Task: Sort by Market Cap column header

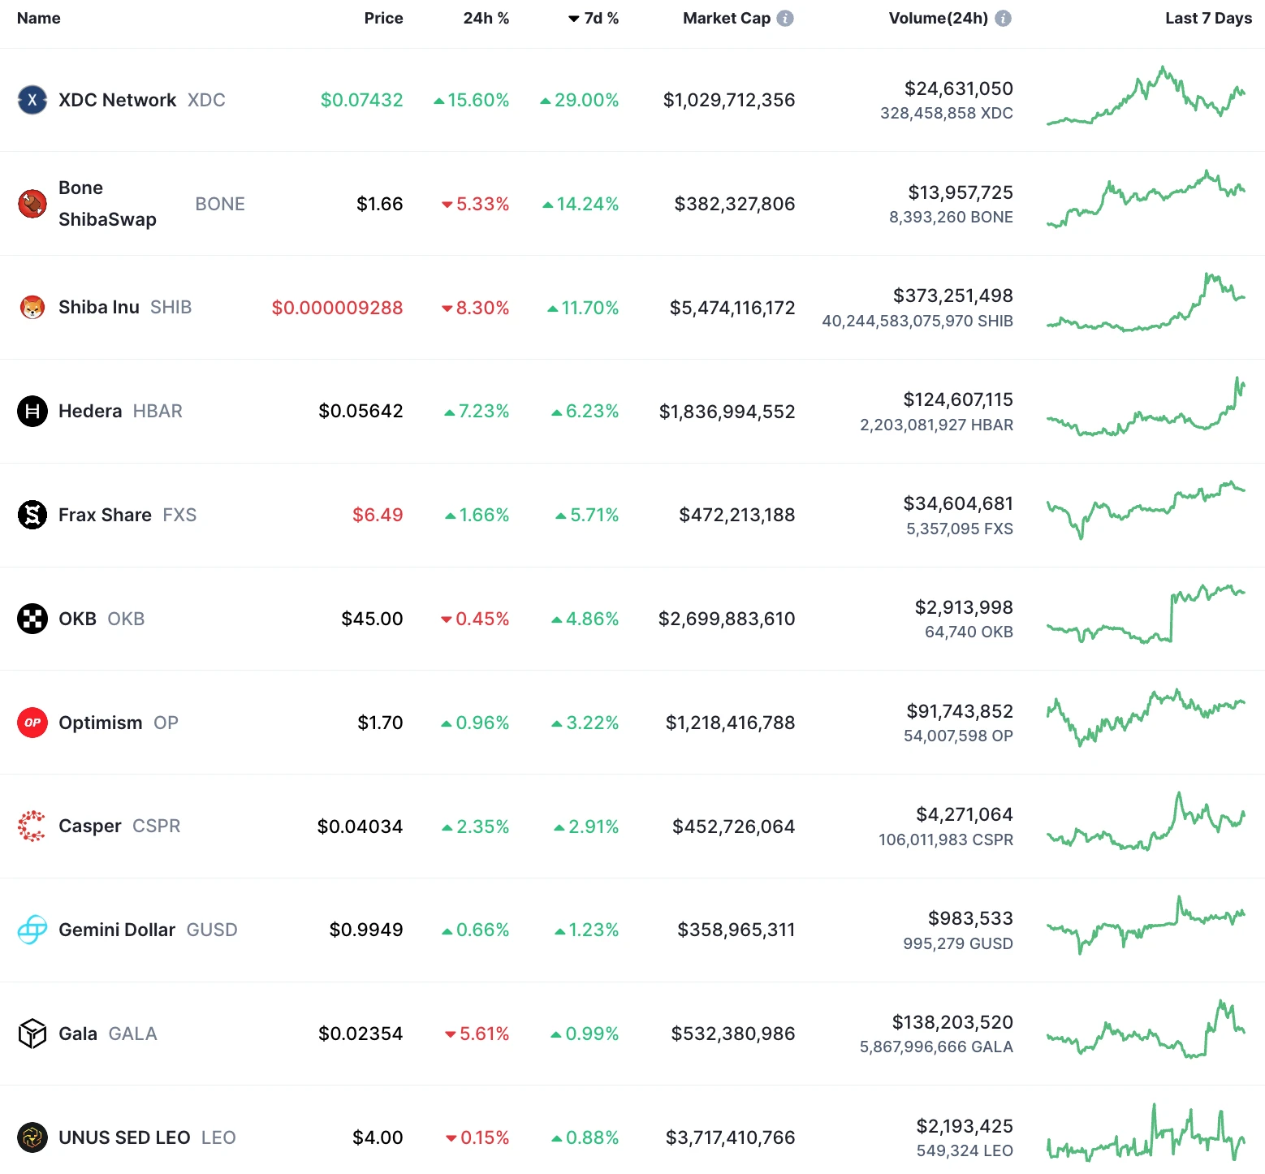Action: click(x=727, y=18)
